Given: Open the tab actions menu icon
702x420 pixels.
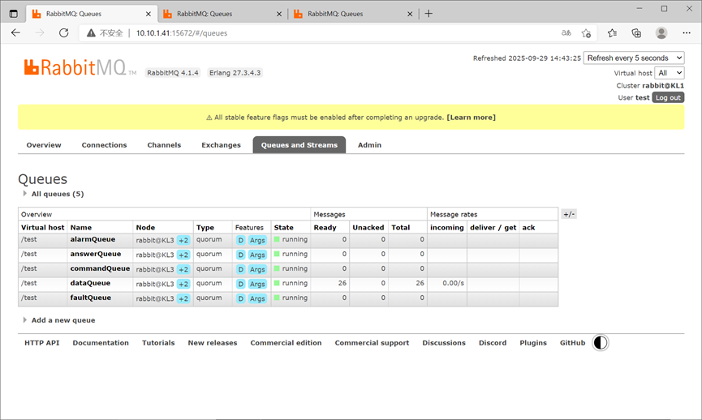Looking at the screenshot, I should (x=14, y=14).
